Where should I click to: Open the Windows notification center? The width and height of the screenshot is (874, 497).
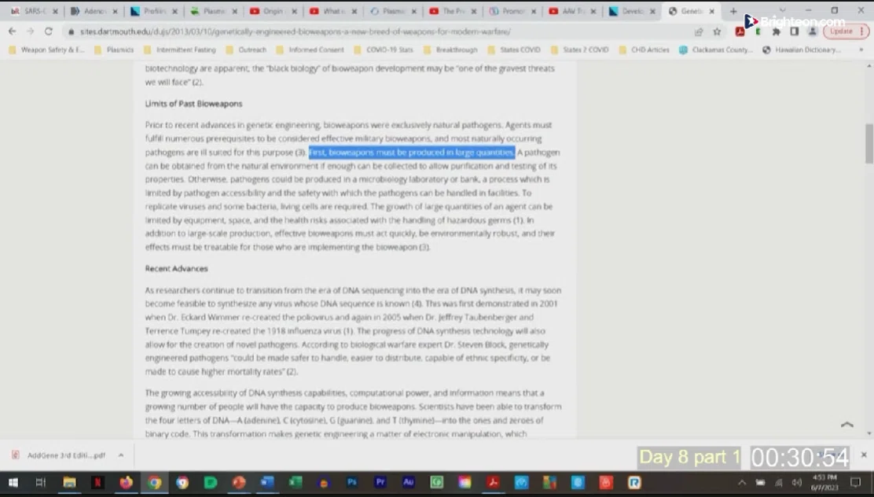(x=855, y=483)
